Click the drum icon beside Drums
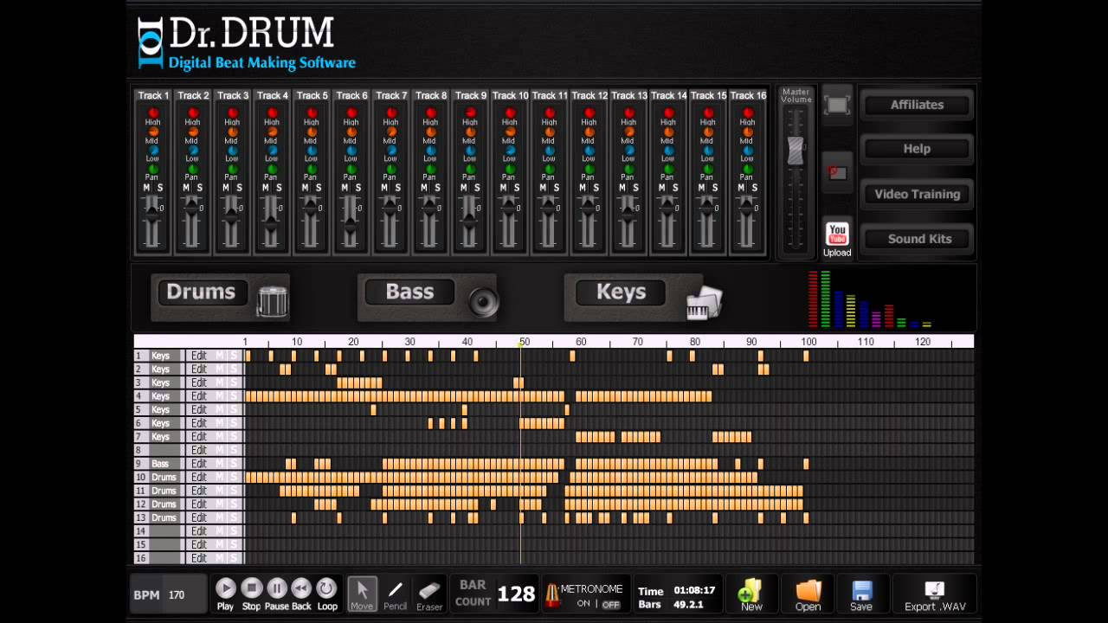1108x623 pixels. [x=273, y=301]
